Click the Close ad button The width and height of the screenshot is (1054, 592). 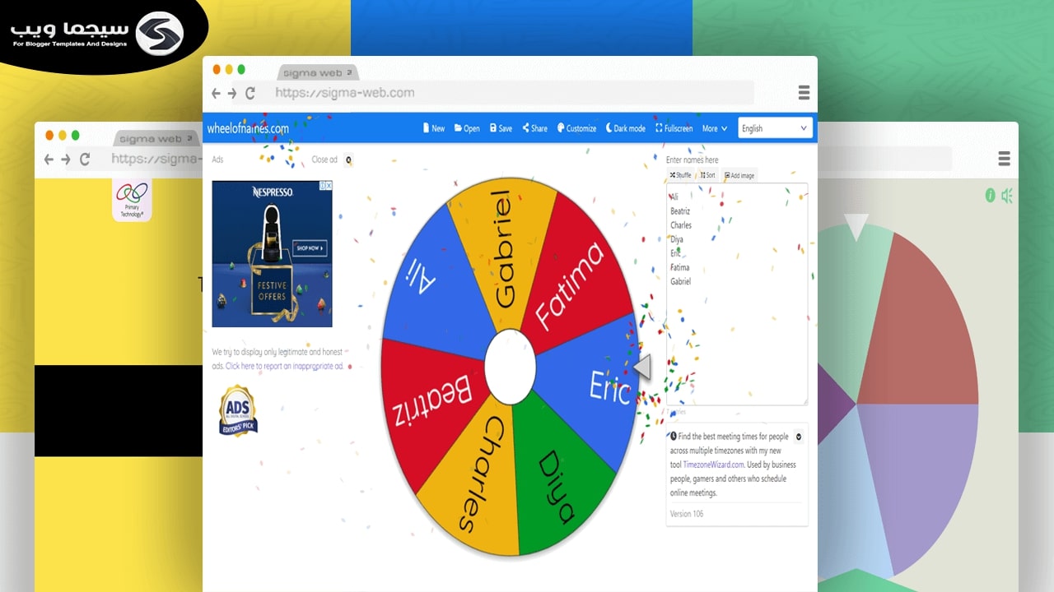pos(332,160)
